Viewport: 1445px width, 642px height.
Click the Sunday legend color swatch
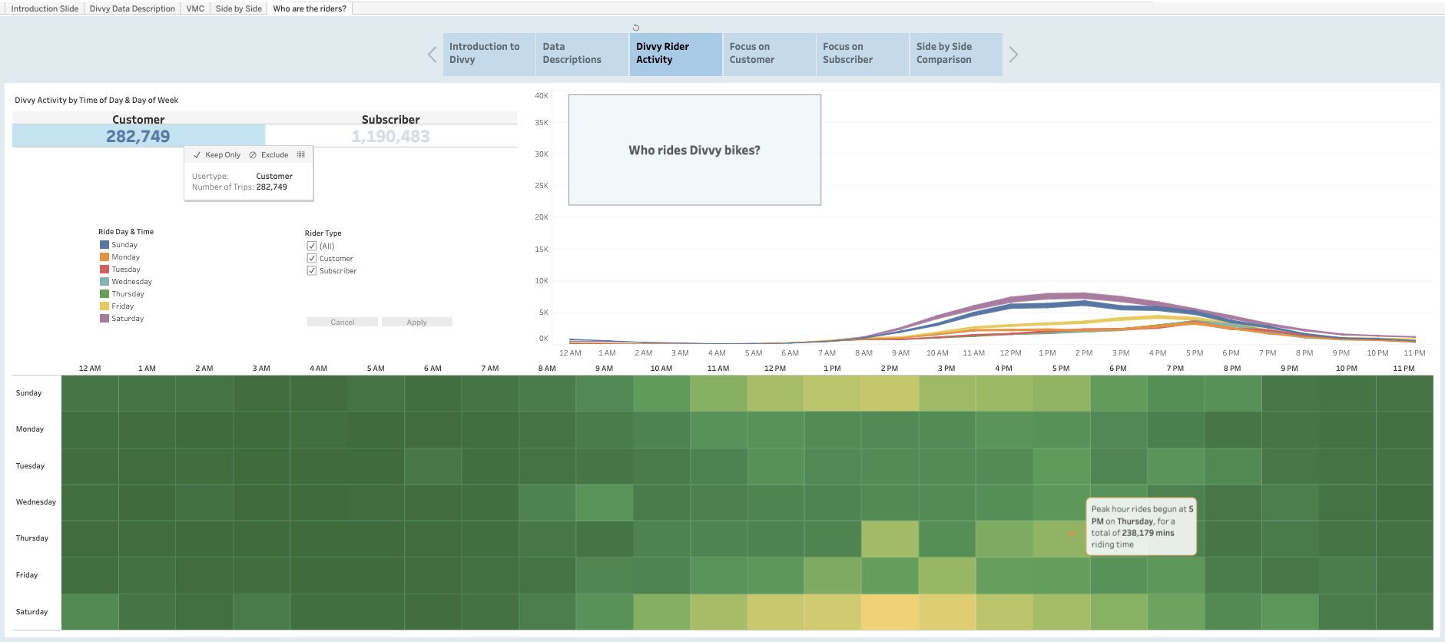[104, 244]
